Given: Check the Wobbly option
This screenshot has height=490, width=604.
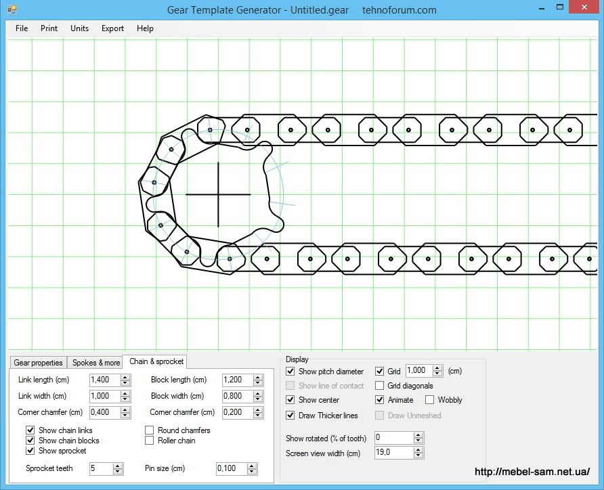Looking at the screenshot, I should (429, 400).
